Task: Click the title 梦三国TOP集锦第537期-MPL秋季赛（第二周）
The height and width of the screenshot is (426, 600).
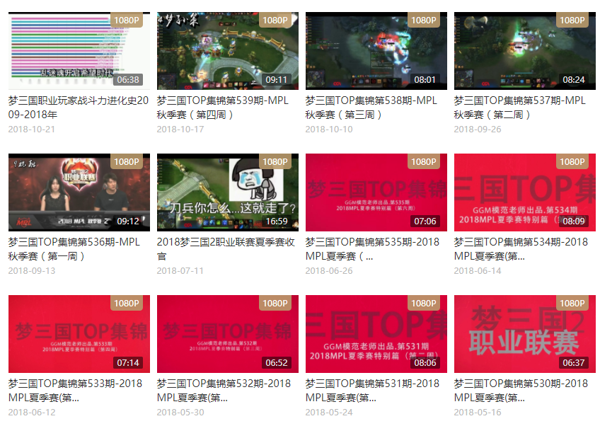Action: tap(520, 108)
